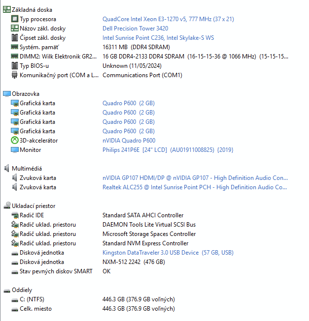Click the Standard SATA AHCI Controller value
Image resolution: width=309 pixels, height=321 pixels.
pos(143,215)
